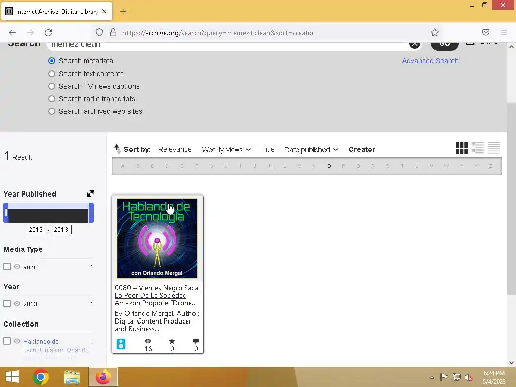Grab the right year range slider handle
Image resolution: width=516 pixels, height=387 pixels.
(x=91, y=213)
